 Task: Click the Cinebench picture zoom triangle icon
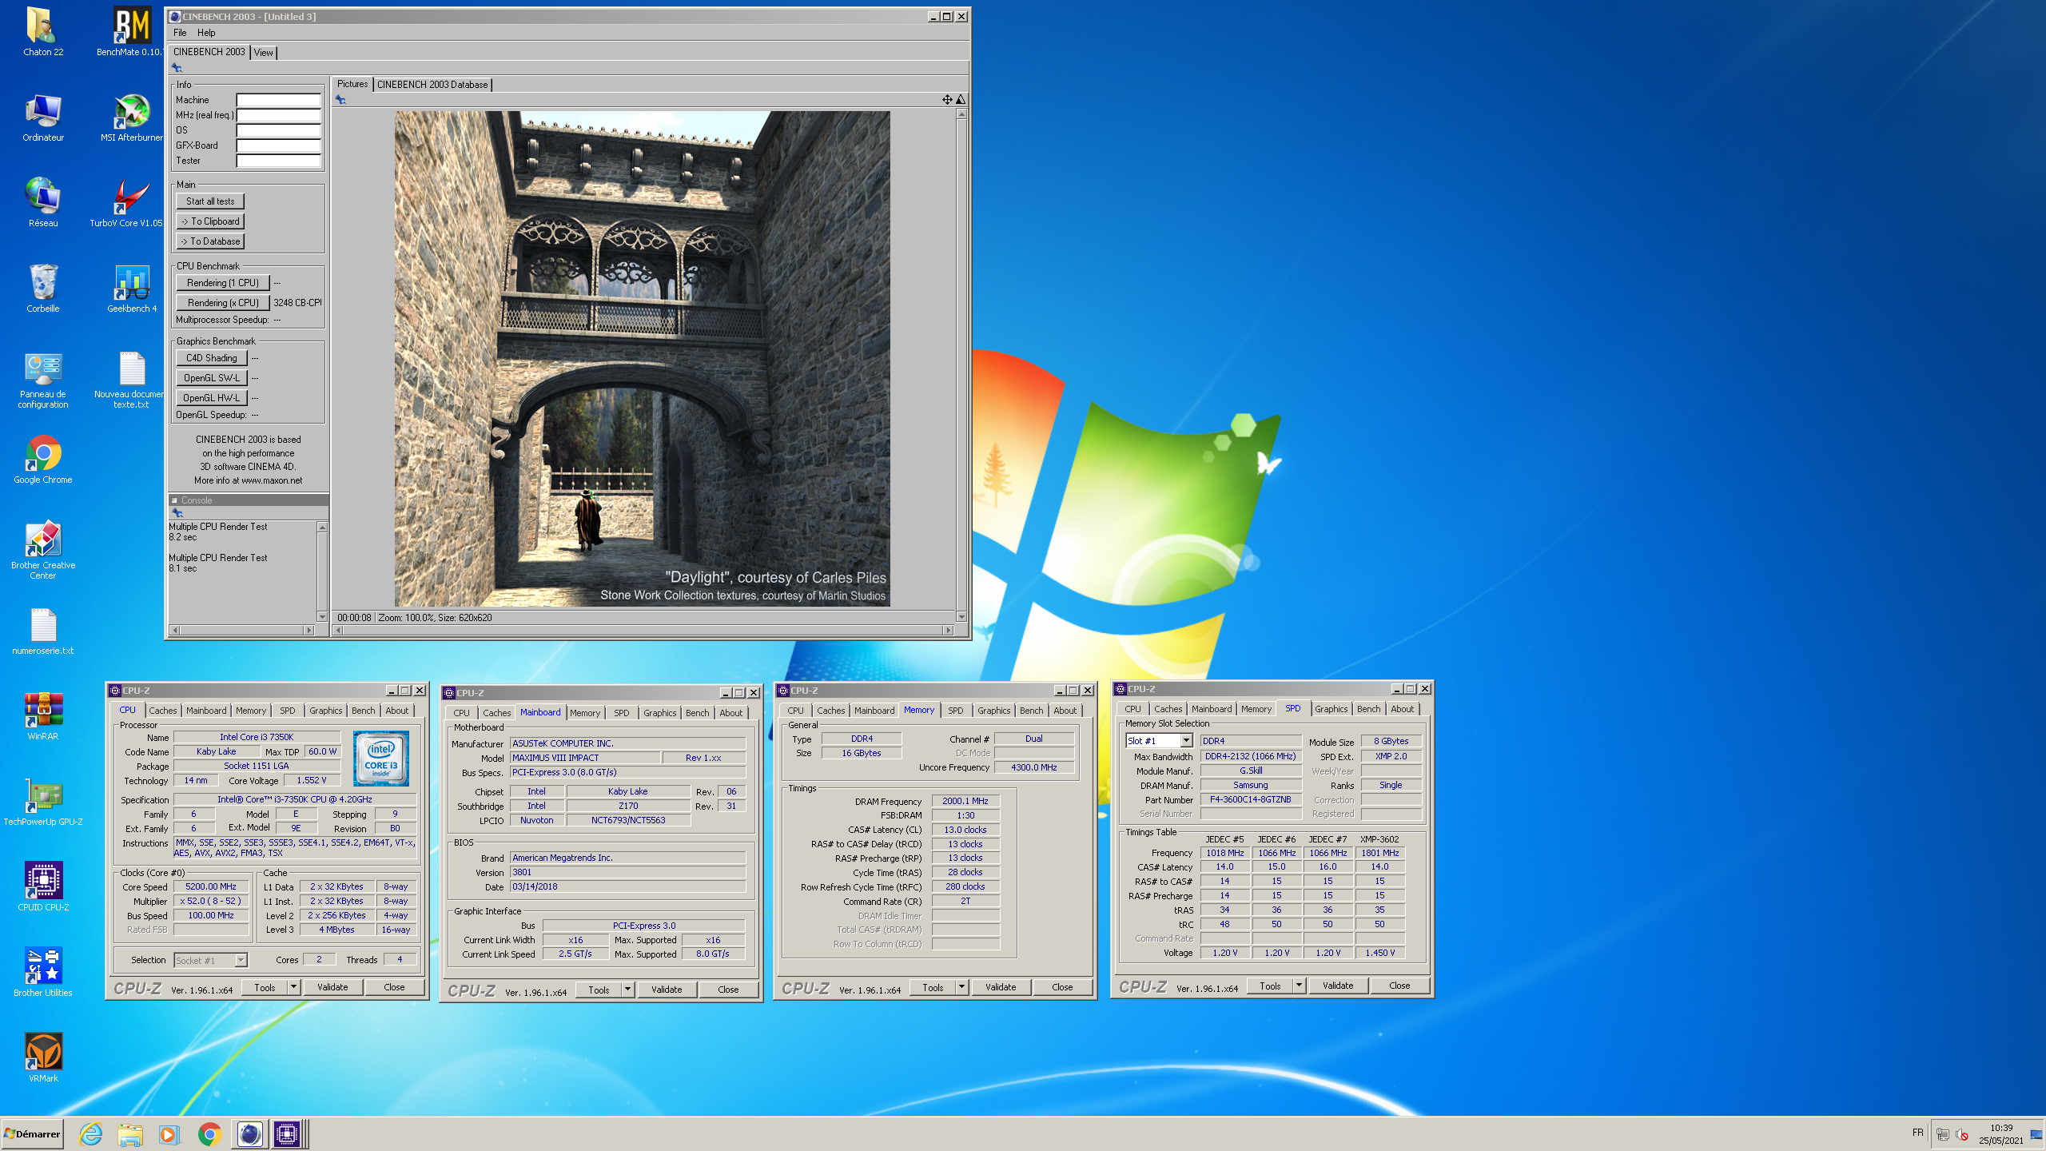[961, 99]
